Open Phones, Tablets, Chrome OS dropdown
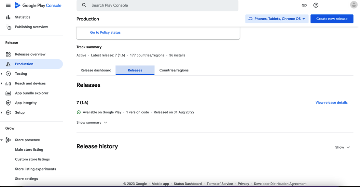The width and height of the screenshot is (360, 187). pyautogui.click(x=277, y=19)
